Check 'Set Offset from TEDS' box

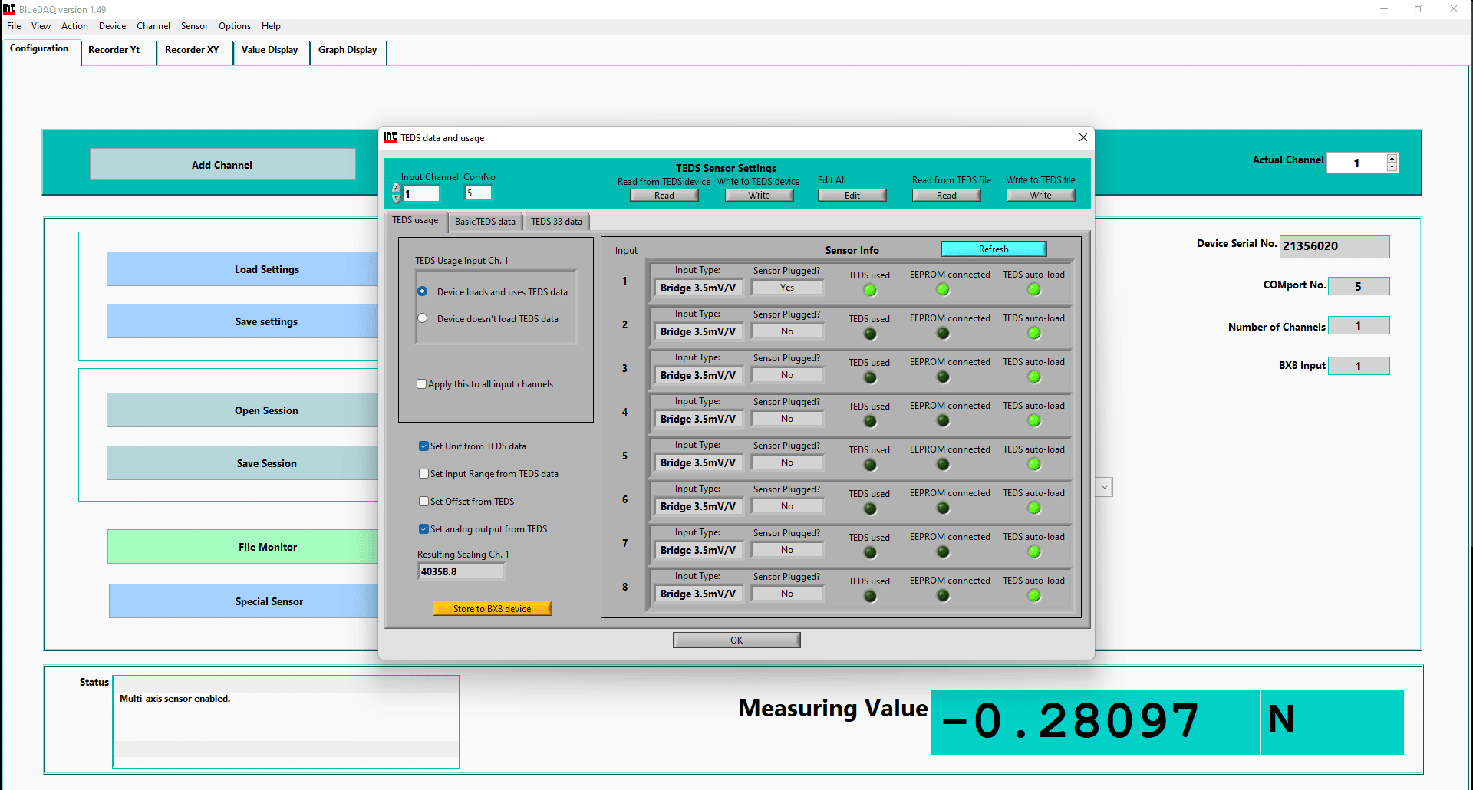pyautogui.click(x=423, y=502)
